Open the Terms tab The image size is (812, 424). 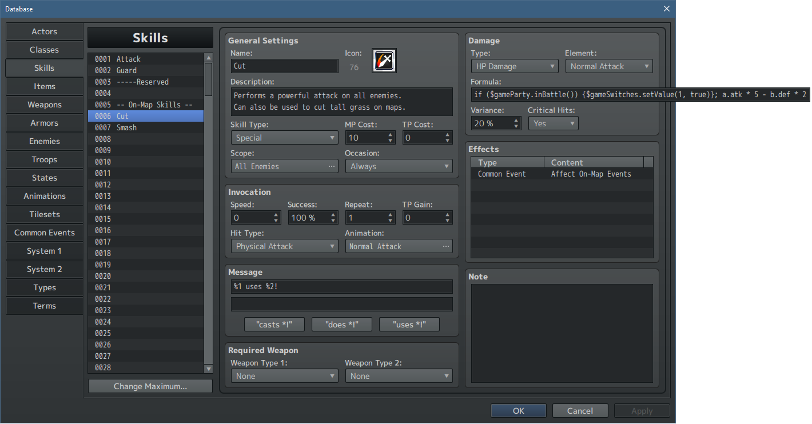45,306
